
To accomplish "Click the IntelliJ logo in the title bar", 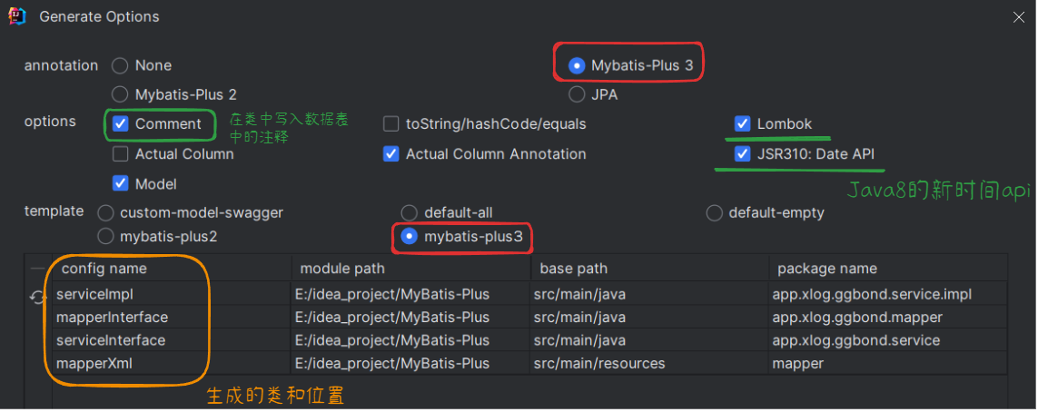I will coord(16,15).
